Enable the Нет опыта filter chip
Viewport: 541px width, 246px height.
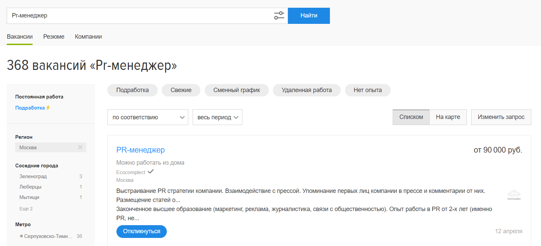(x=368, y=90)
